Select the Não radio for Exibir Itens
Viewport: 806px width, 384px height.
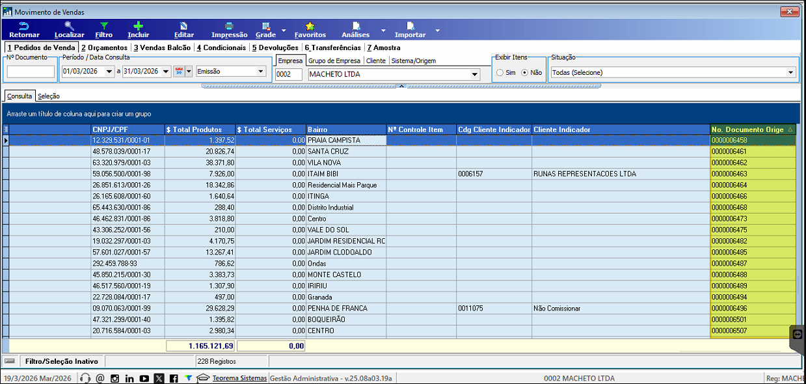524,72
